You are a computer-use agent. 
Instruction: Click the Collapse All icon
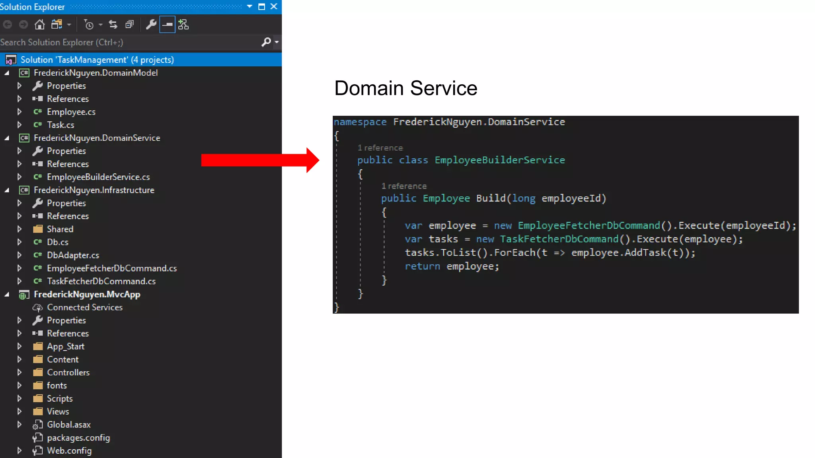click(129, 25)
